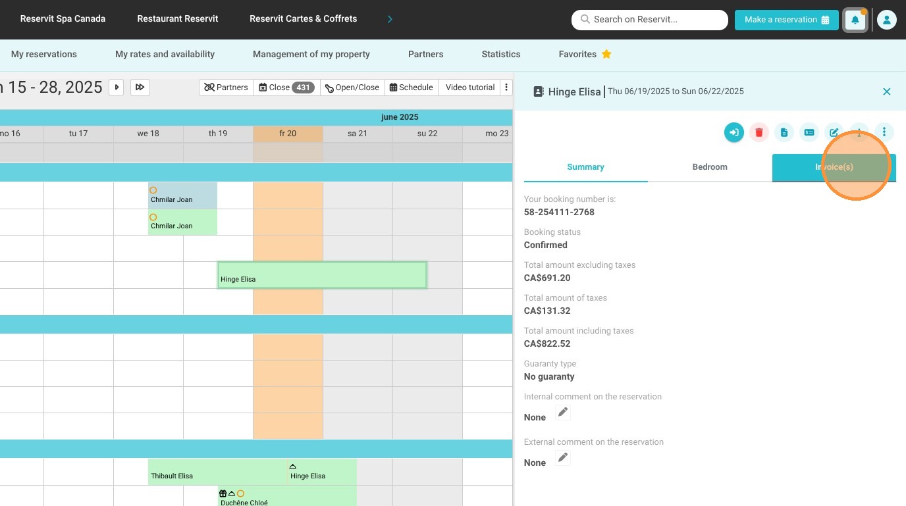Screen dimensions: 906x506
Task: Edit external comment pencil icon
Action: (562, 458)
